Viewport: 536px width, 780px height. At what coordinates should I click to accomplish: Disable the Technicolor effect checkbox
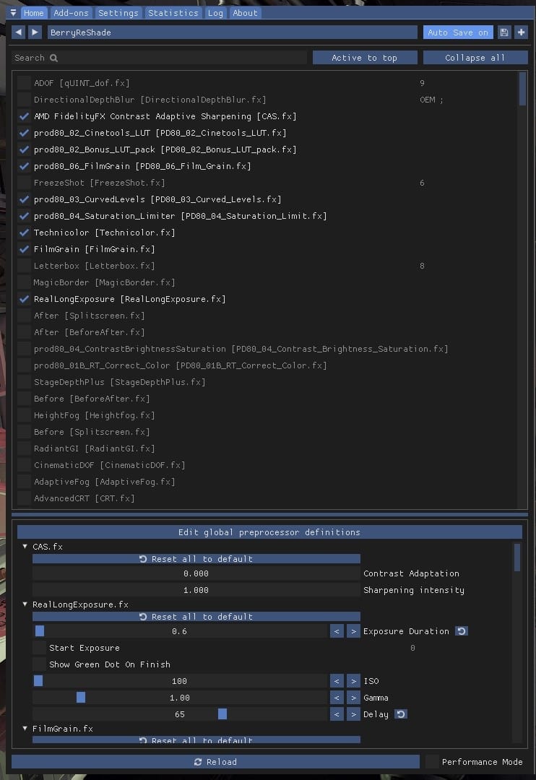click(25, 233)
